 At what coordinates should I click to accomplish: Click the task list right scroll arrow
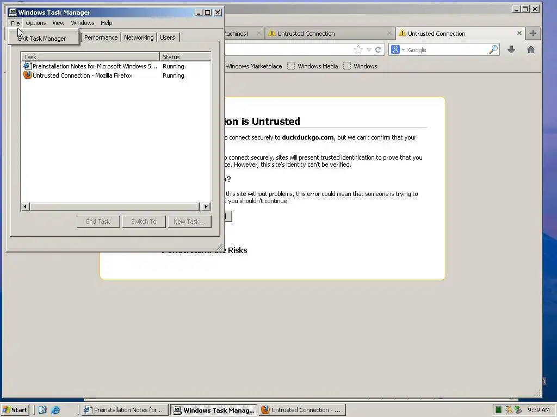(206, 206)
